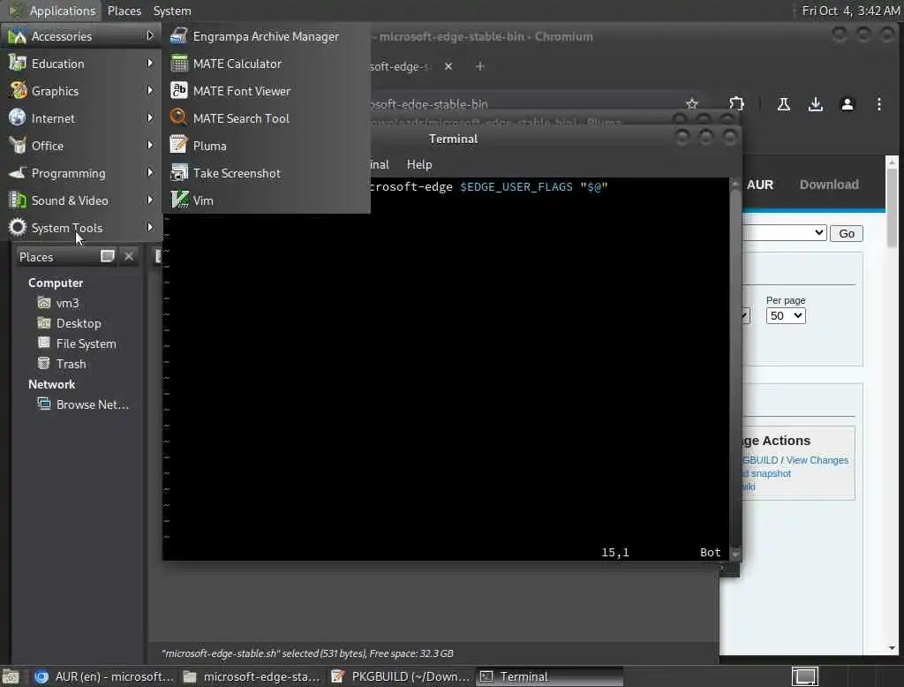The image size is (904, 687).
Task: Click the Terminal window title bar
Action: [453, 139]
